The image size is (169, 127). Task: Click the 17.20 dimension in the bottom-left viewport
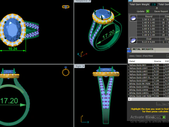click(x=9, y=101)
